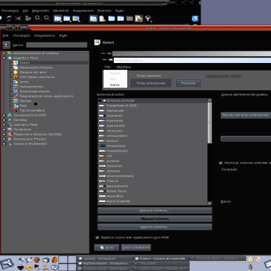Click the question mark help titlebar button
Image resolution: width=271 pixels, height=271 pixels.
[x=18, y=28]
